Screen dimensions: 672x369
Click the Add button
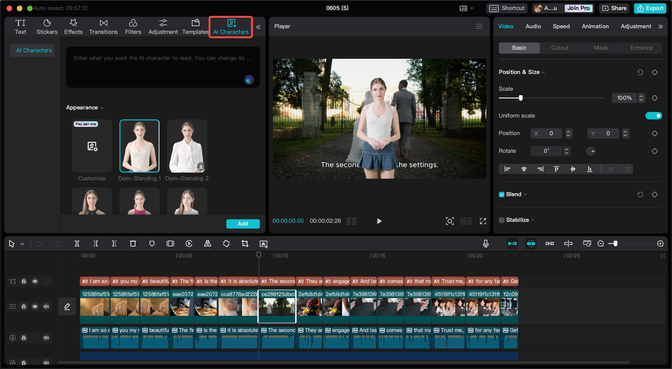[x=243, y=224]
